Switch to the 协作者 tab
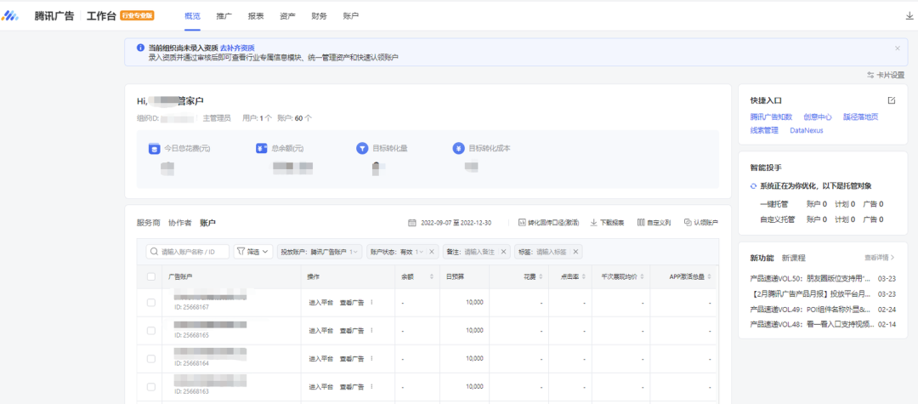This screenshot has width=918, height=404. pos(179,223)
